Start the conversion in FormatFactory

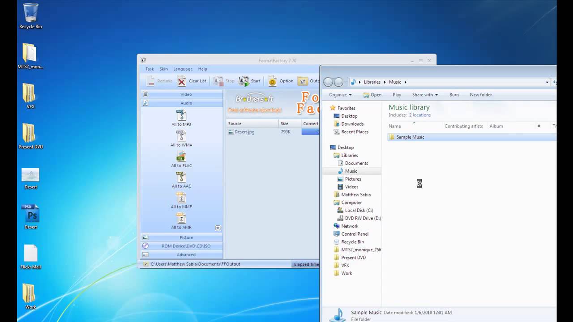click(249, 81)
